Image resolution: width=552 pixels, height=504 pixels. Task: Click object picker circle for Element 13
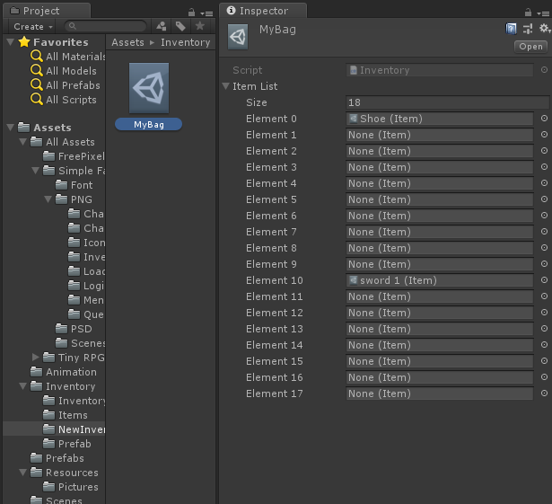[x=544, y=329]
